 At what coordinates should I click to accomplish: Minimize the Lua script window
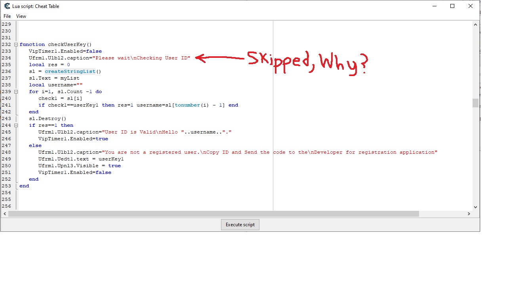point(434,6)
